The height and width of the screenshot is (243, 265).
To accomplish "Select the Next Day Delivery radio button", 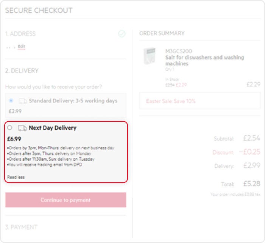I will tap(10, 128).
